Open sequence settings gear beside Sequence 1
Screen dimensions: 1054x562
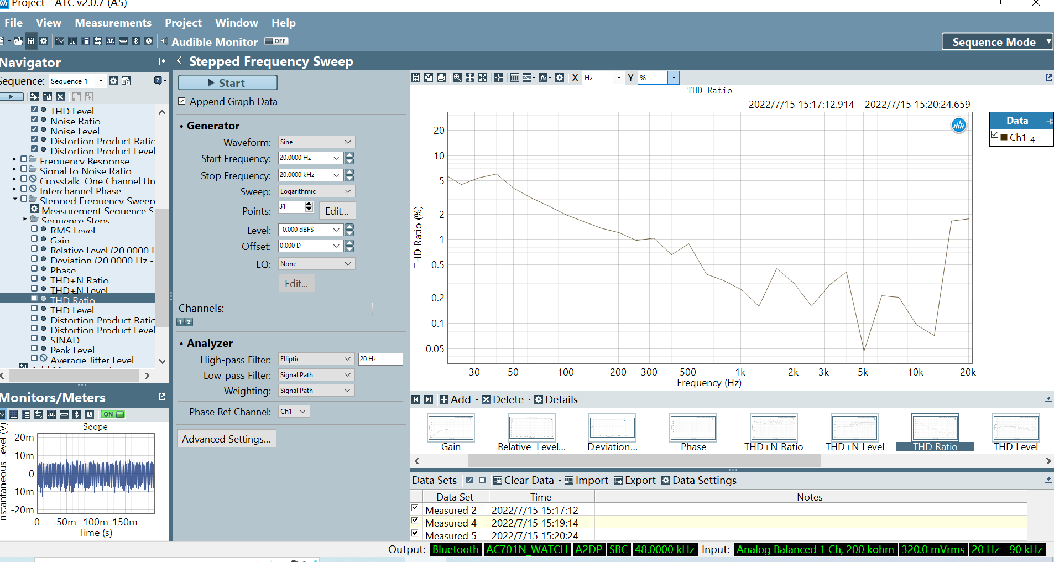[x=113, y=81]
